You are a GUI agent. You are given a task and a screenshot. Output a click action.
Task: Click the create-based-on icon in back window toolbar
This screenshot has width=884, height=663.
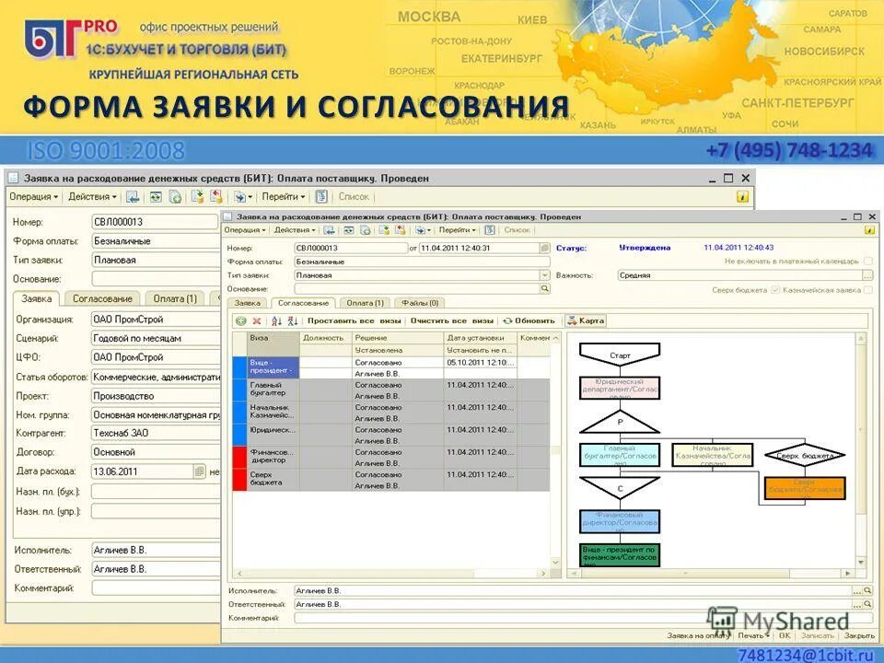[175, 197]
